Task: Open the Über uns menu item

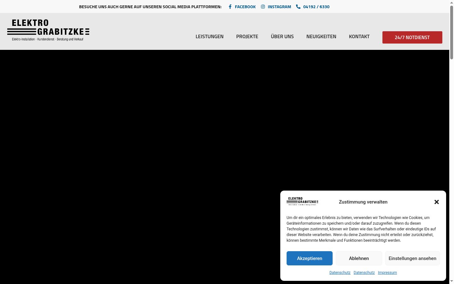Action: click(x=282, y=37)
